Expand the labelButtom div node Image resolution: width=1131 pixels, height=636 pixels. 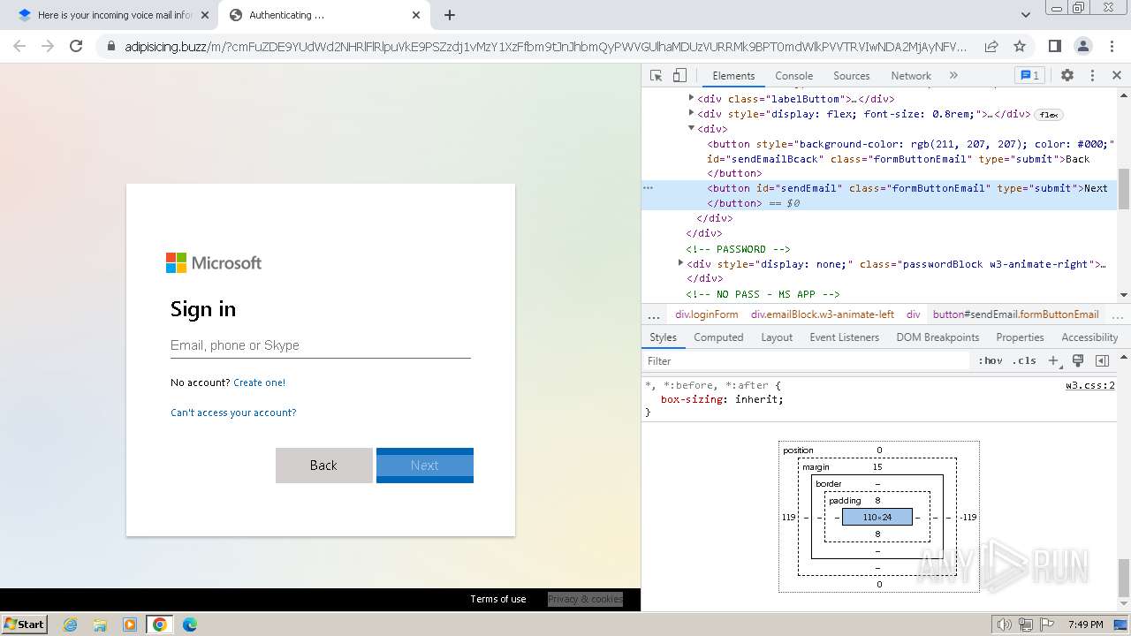click(691, 99)
